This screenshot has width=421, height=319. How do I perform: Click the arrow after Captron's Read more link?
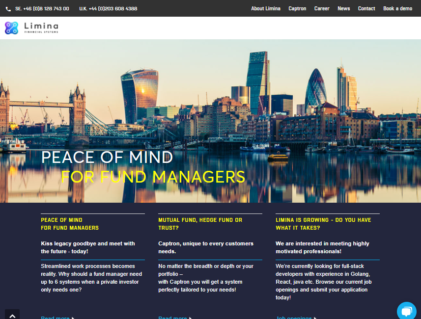(x=191, y=318)
